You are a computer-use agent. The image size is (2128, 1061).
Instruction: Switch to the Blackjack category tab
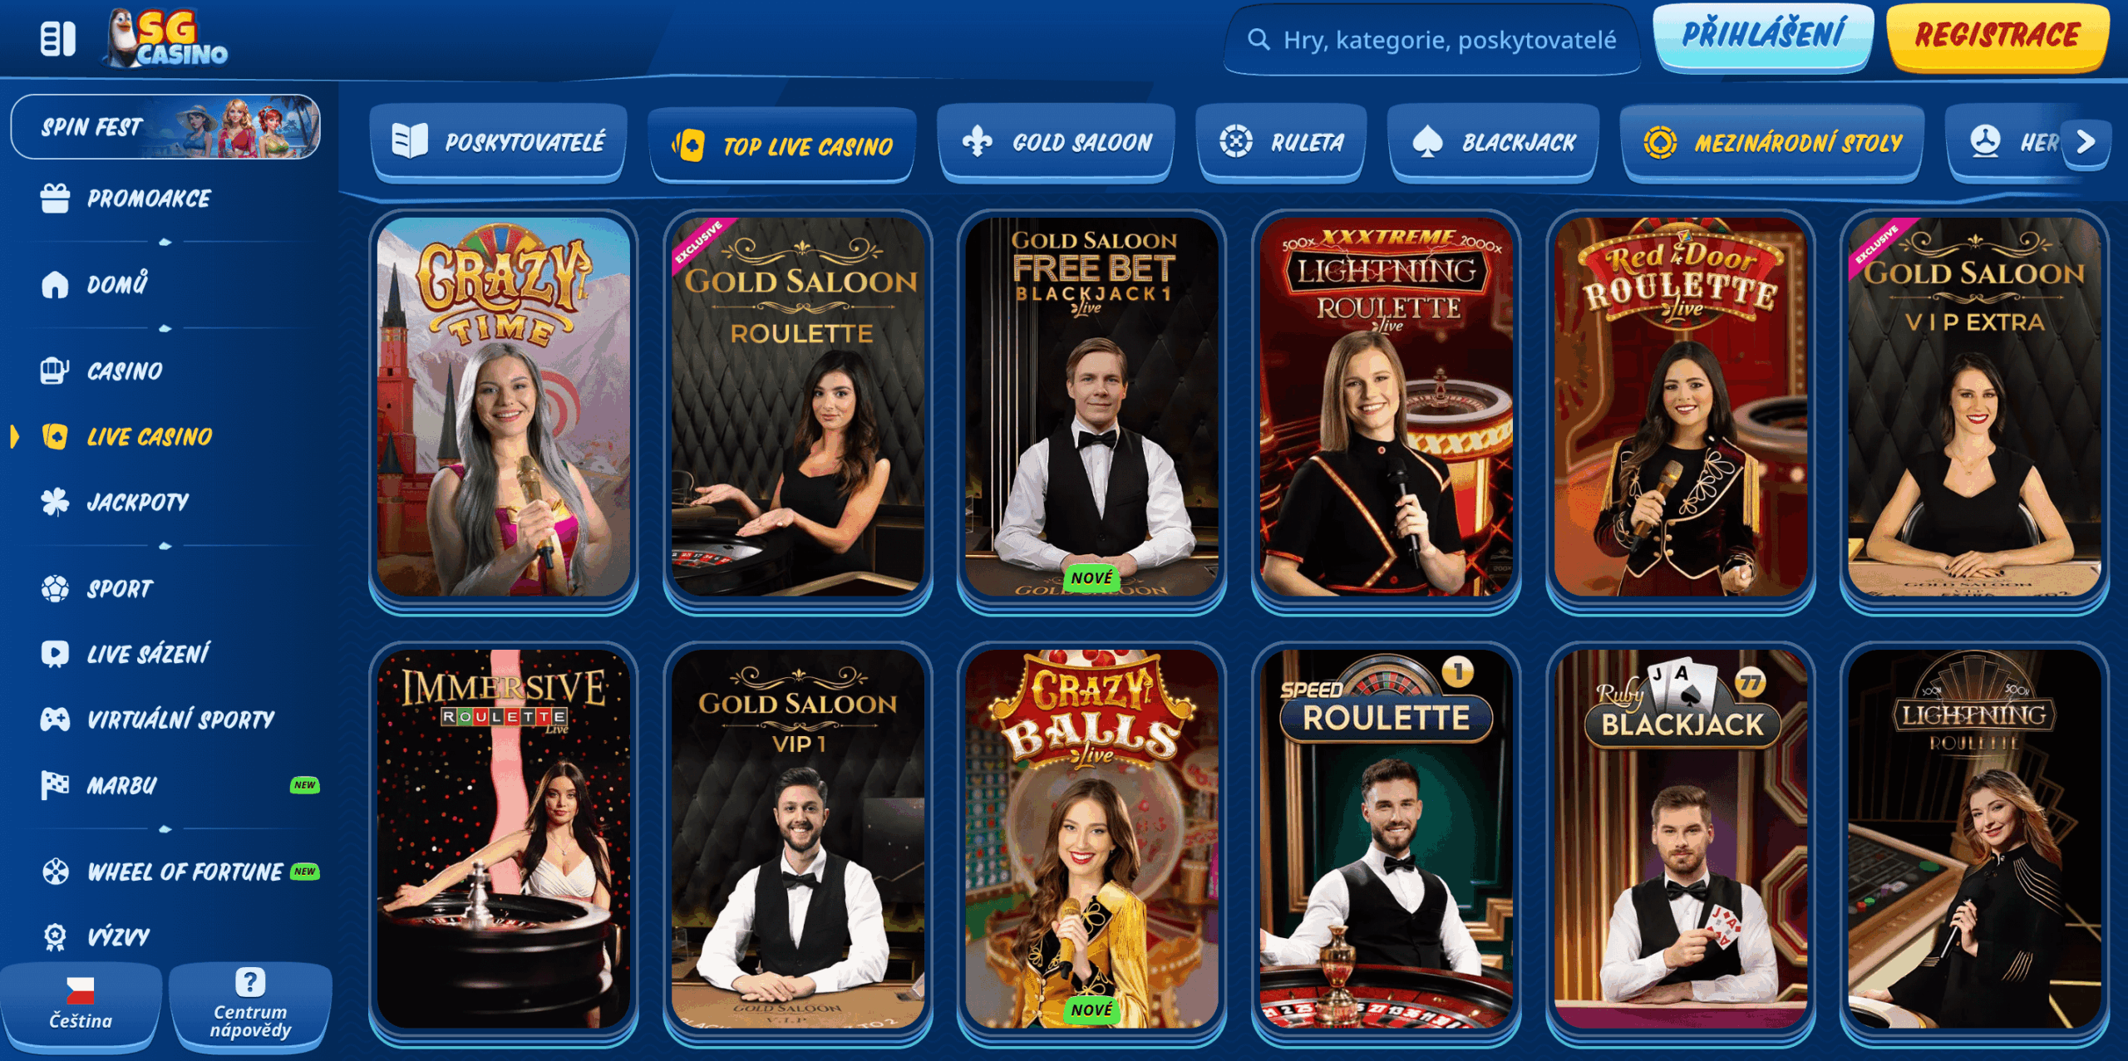point(1494,142)
